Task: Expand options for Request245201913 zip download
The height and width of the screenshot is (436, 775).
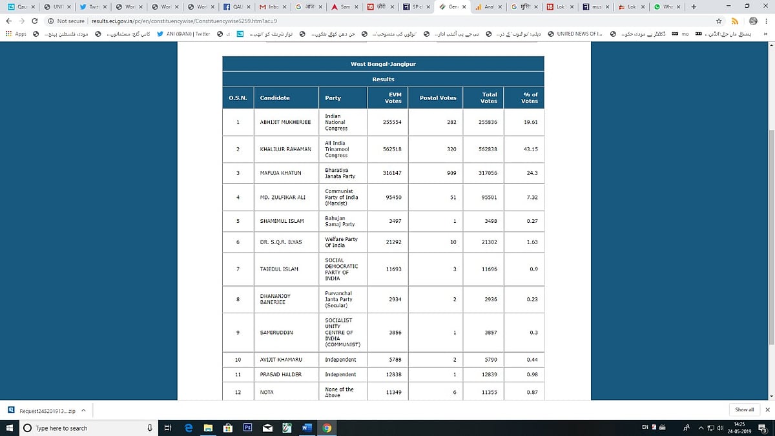Action: (83, 410)
